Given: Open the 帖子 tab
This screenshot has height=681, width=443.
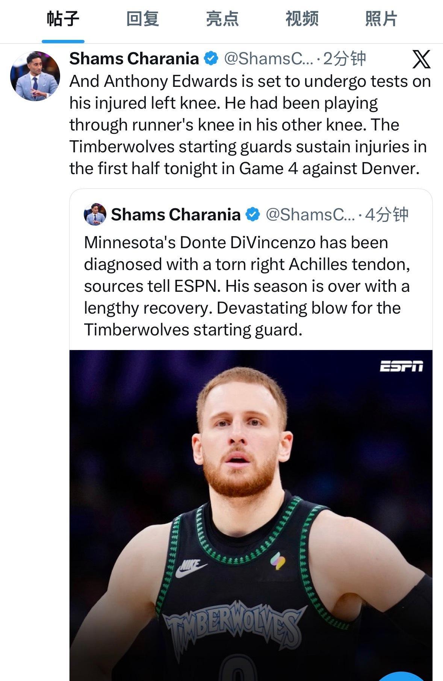Looking at the screenshot, I should click(63, 19).
